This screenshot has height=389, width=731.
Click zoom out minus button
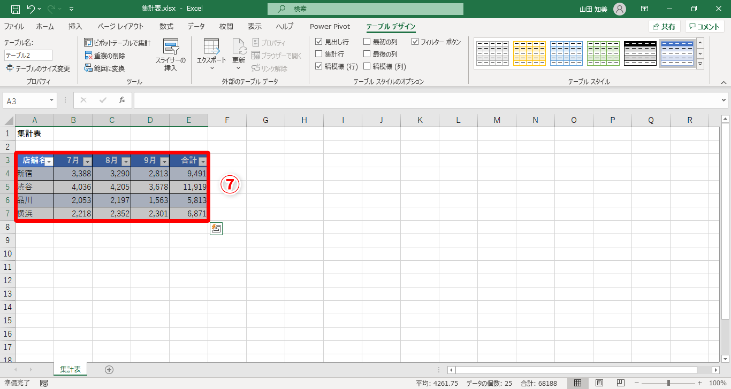pos(637,383)
